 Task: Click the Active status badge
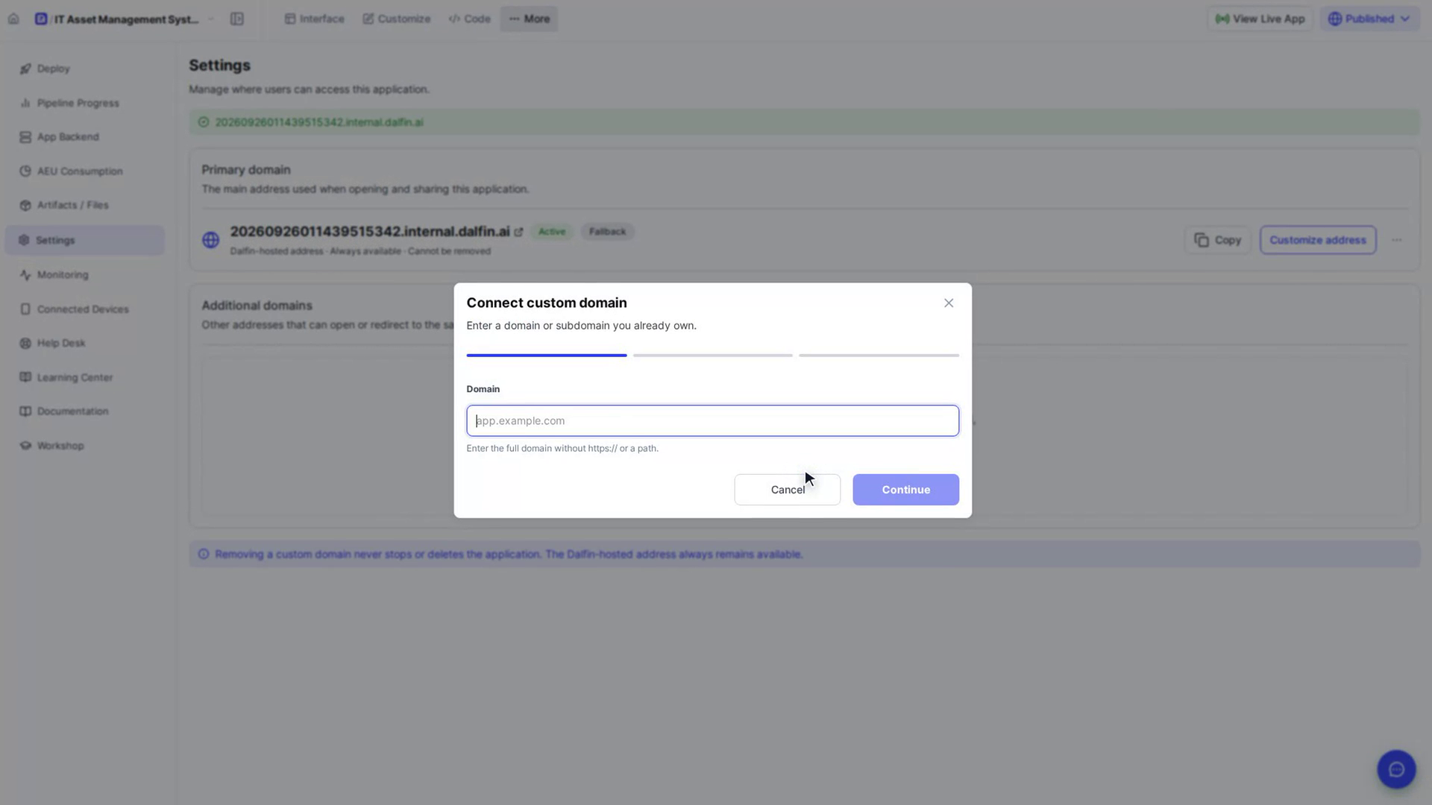pos(552,232)
